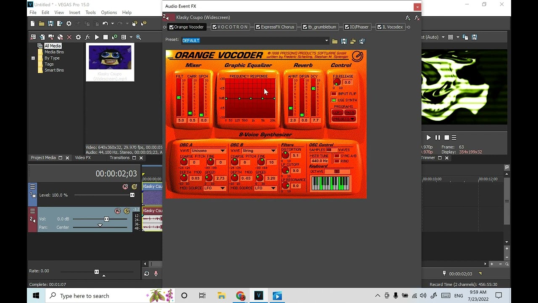
Task: Open the Edit menu
Action: pos(45,13)
